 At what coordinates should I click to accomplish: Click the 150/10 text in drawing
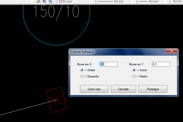click(56, 13)
